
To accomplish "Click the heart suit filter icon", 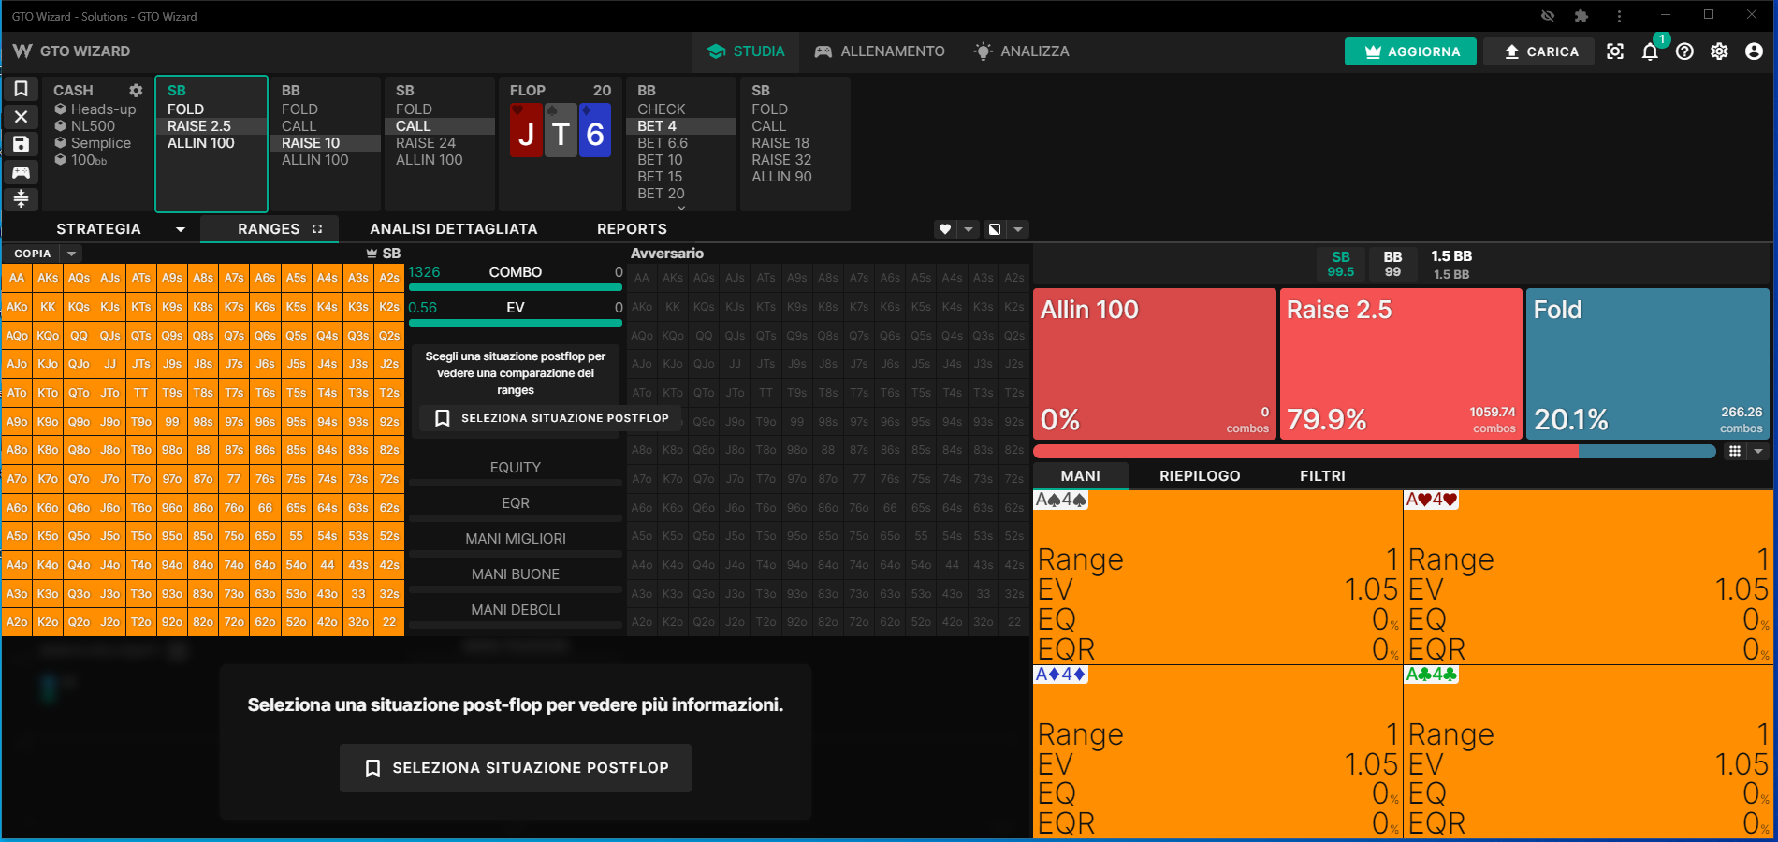I will (945, 229).
